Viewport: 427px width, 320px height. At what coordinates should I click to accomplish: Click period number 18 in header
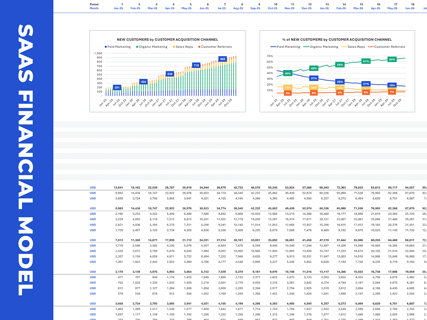413,5
